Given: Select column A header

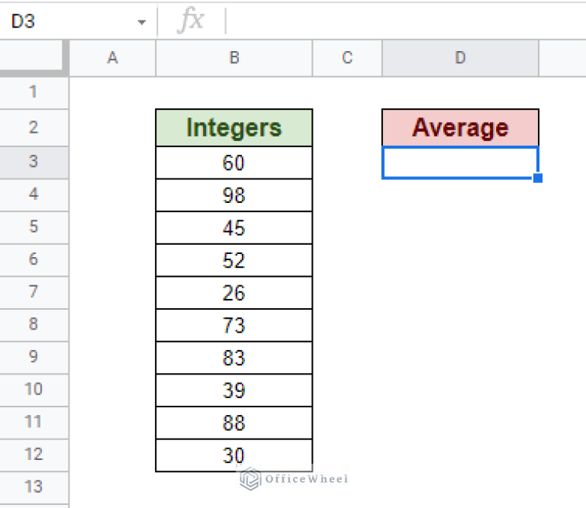Looking at the screenshot, I should coord(112,58).
